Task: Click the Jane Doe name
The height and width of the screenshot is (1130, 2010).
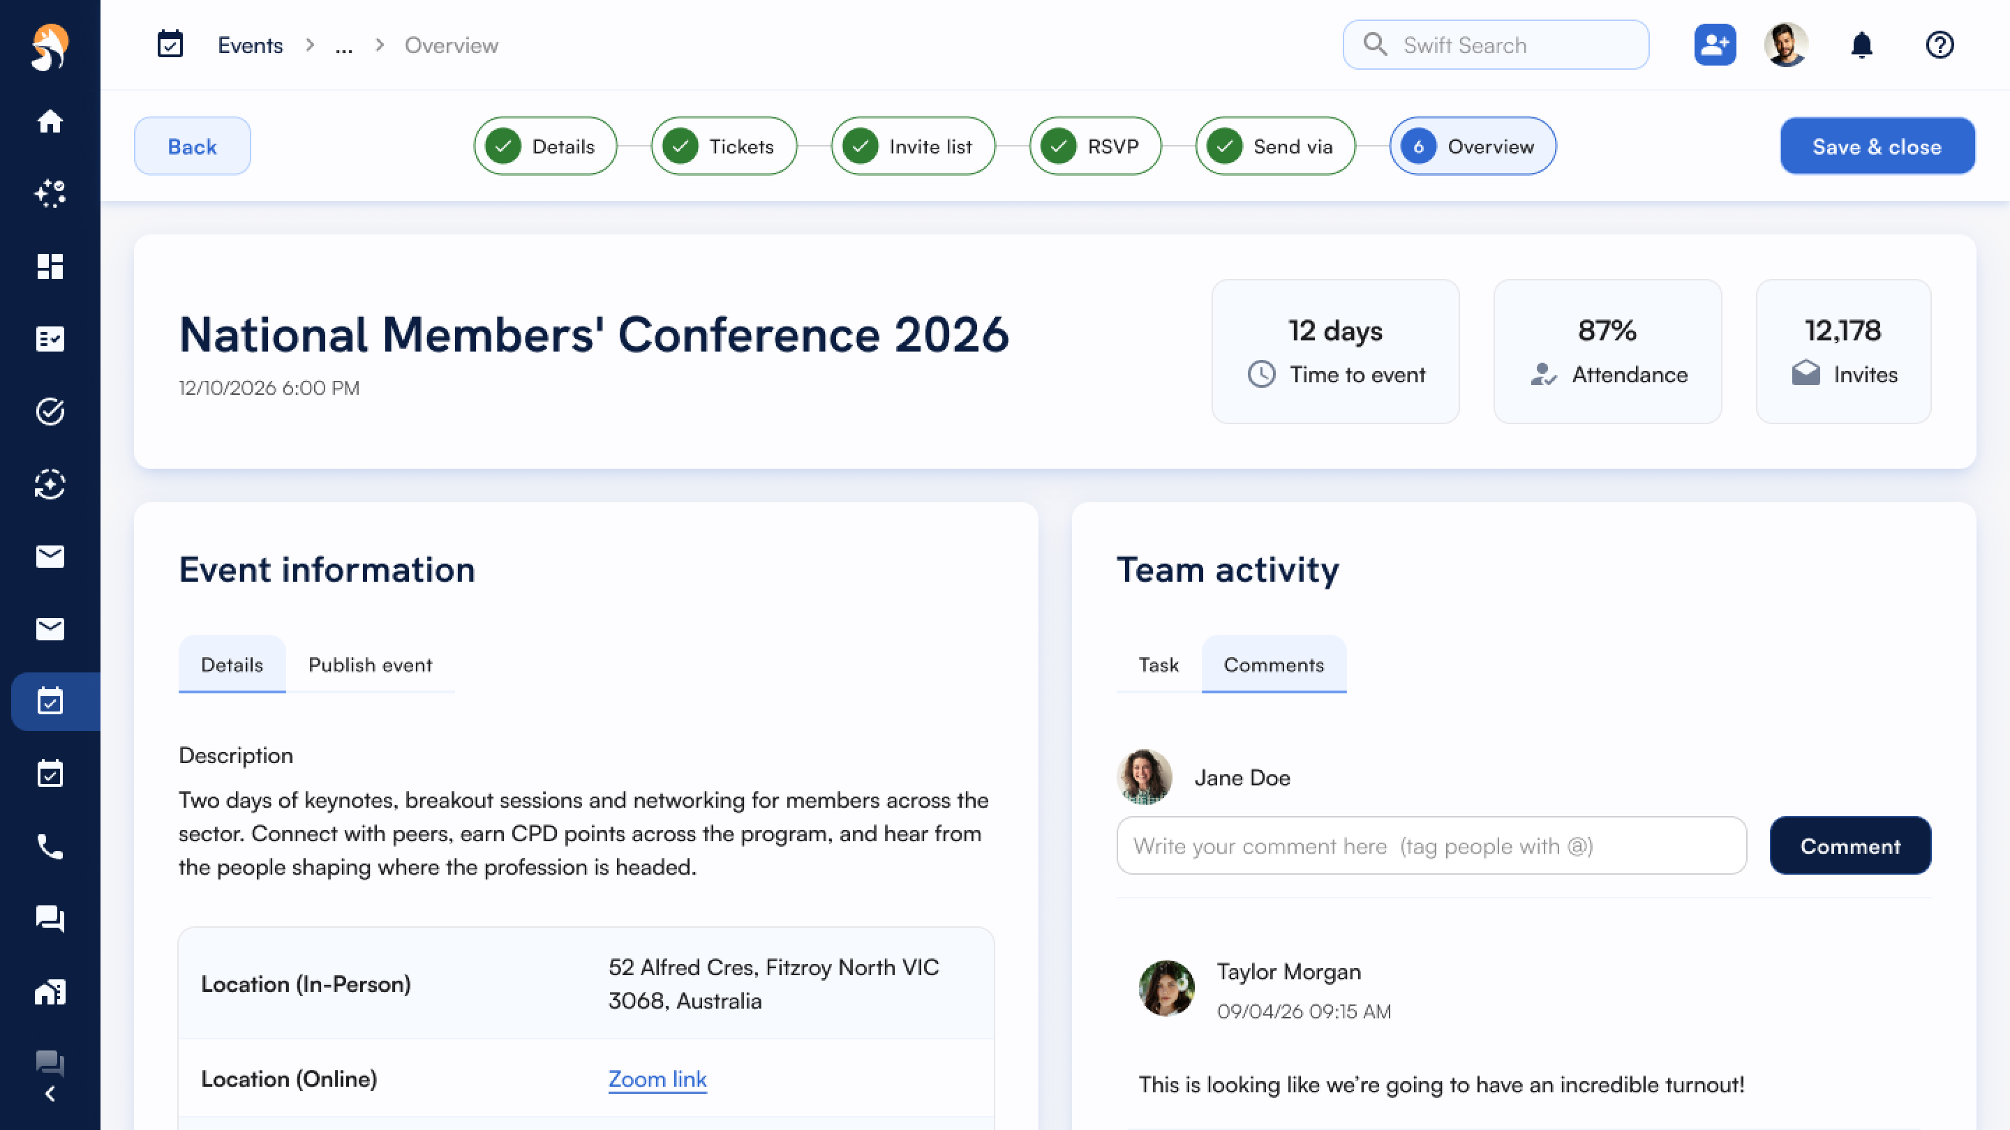Action: (x=1242, y=778)
